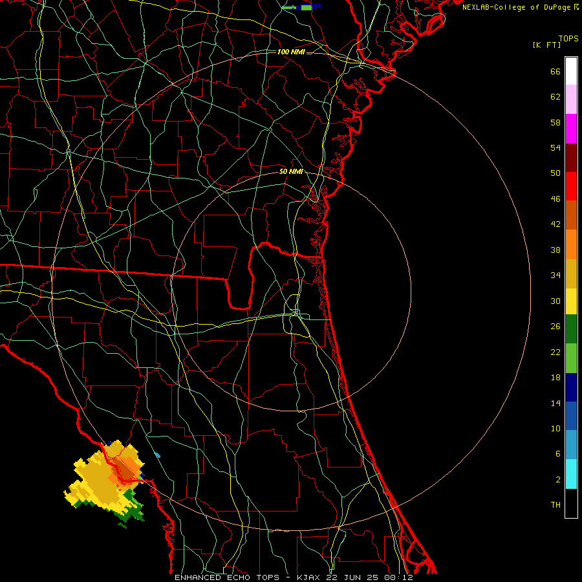Click the white legend color swatch
Viewport: 582px width, 582px height.
[x=571, y=71]
